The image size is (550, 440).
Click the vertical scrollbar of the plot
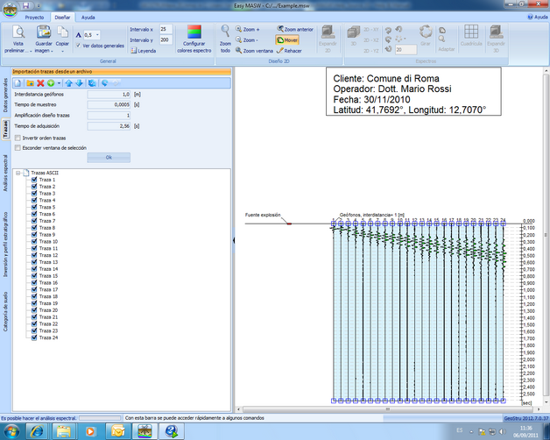(546, 235)
